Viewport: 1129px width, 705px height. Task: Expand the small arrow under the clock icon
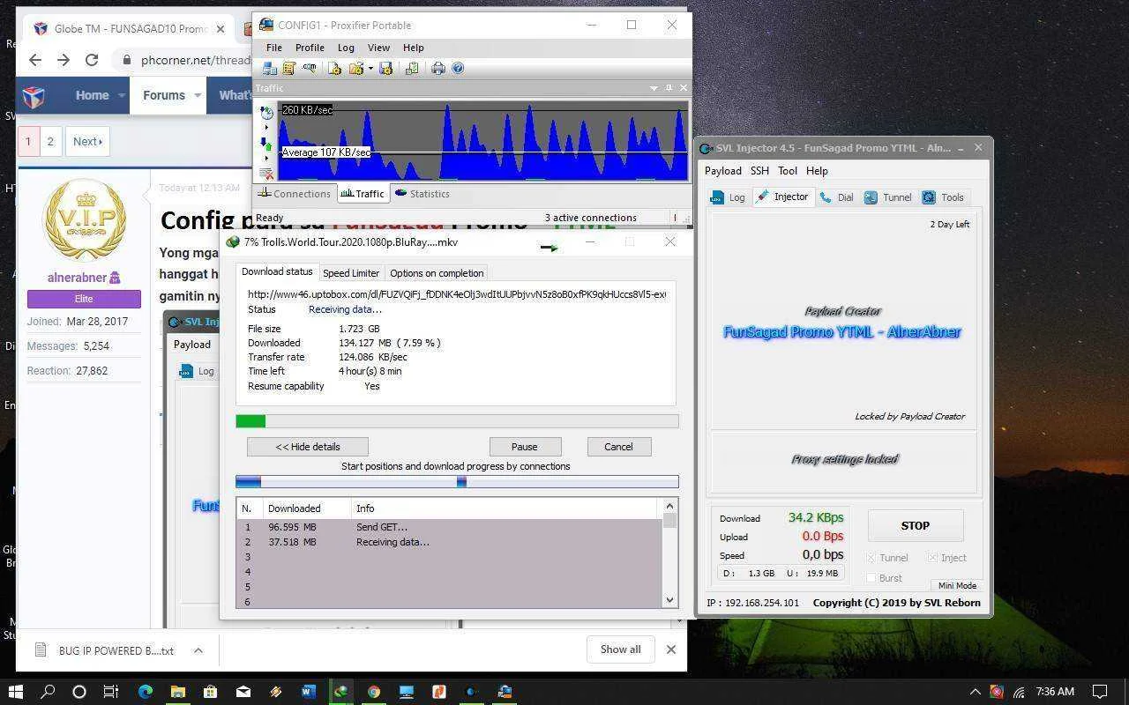266,128
